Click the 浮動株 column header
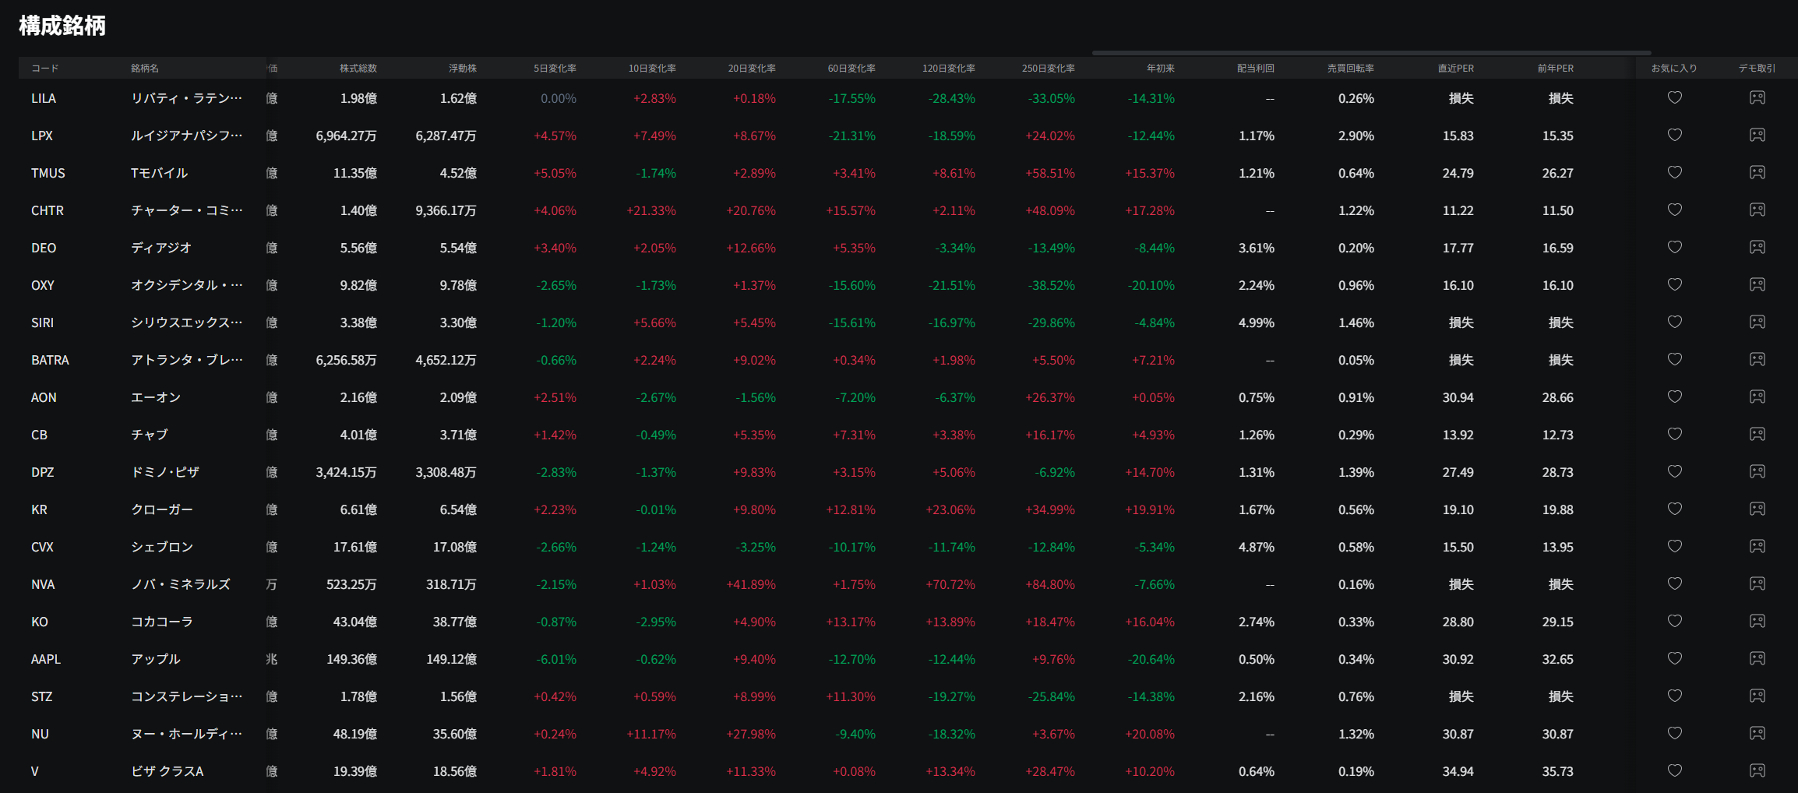 (x=463, y=69)
